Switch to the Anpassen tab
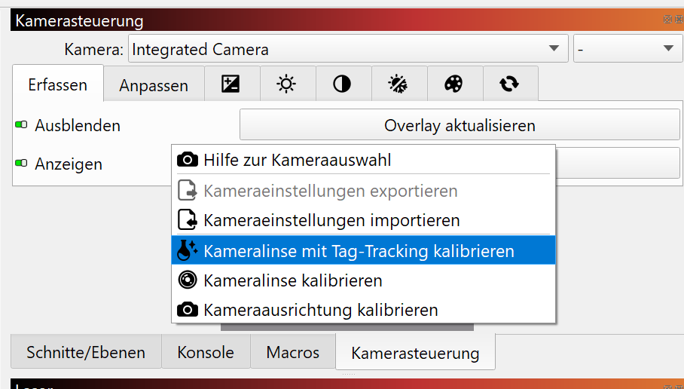This screenshot has height=389, width=684. pyautogui.click(x=154, y=85)
